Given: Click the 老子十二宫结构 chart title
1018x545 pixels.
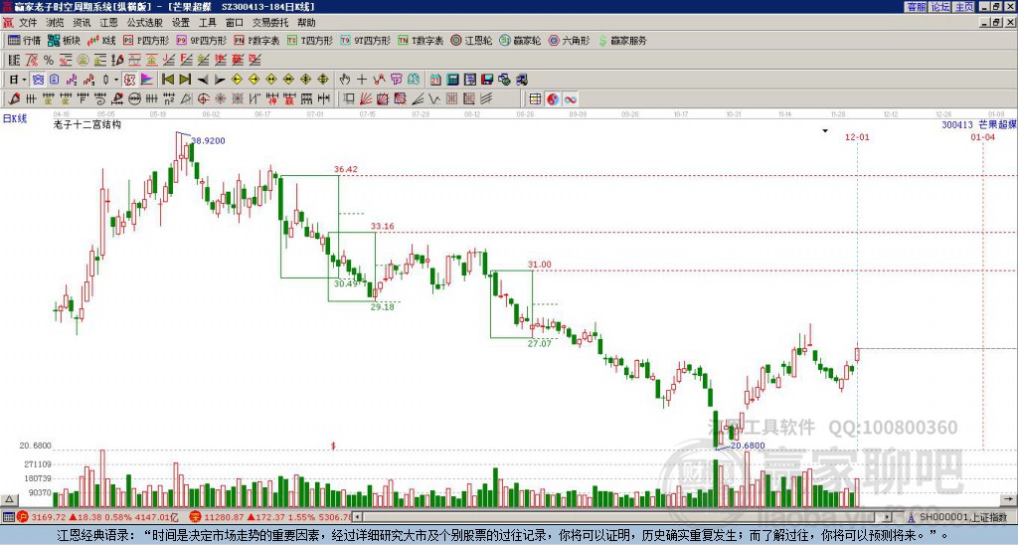Looking at the screenshot, I should pos(87,124).
